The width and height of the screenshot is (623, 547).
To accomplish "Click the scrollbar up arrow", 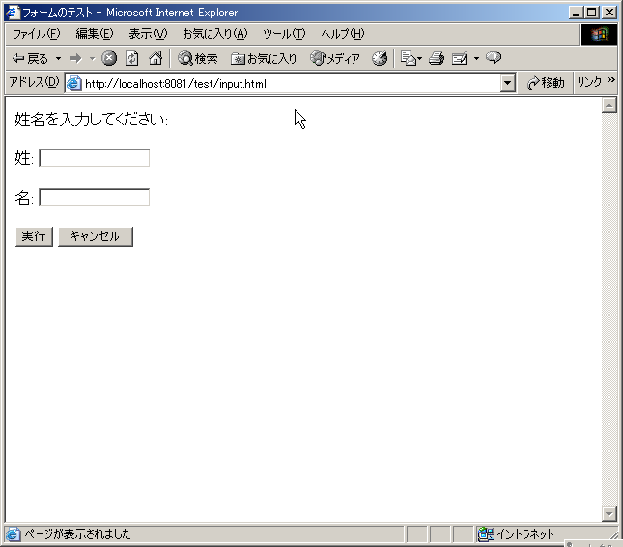I will click(609, 105).
